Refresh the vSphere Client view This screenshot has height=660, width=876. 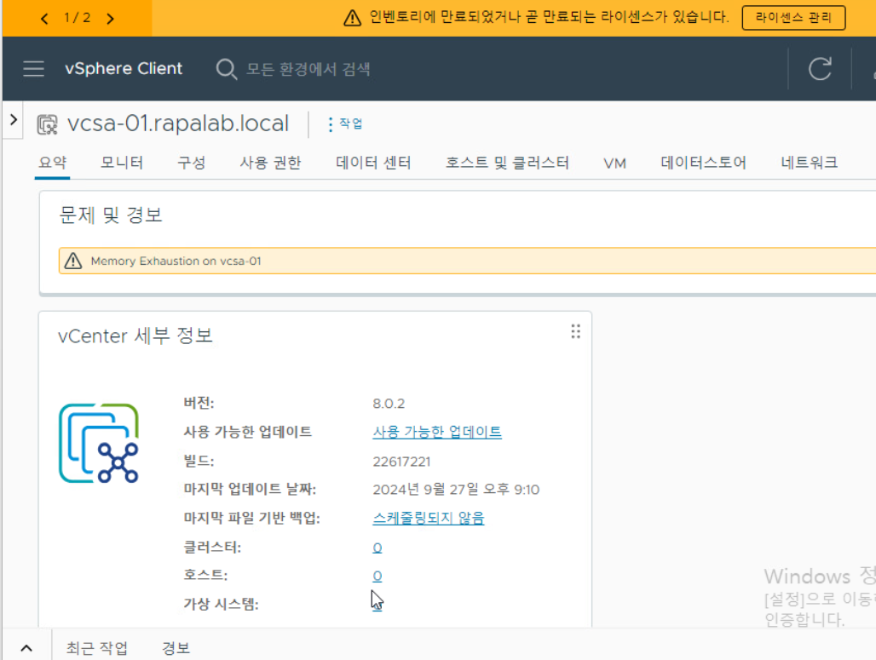point(820,69)
